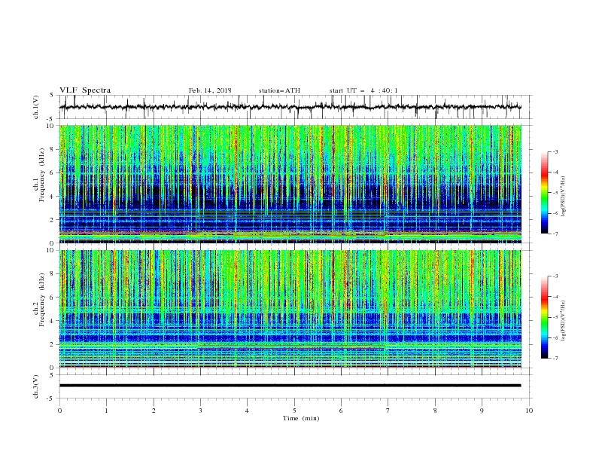The width and height of the screenshot is (596, 461).
Task: Click the time axis tick label '2'
Action: click(x=154, y=411)
